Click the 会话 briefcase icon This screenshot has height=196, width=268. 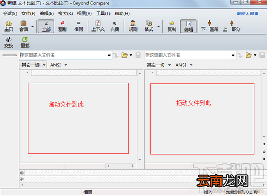pos(23,26)
